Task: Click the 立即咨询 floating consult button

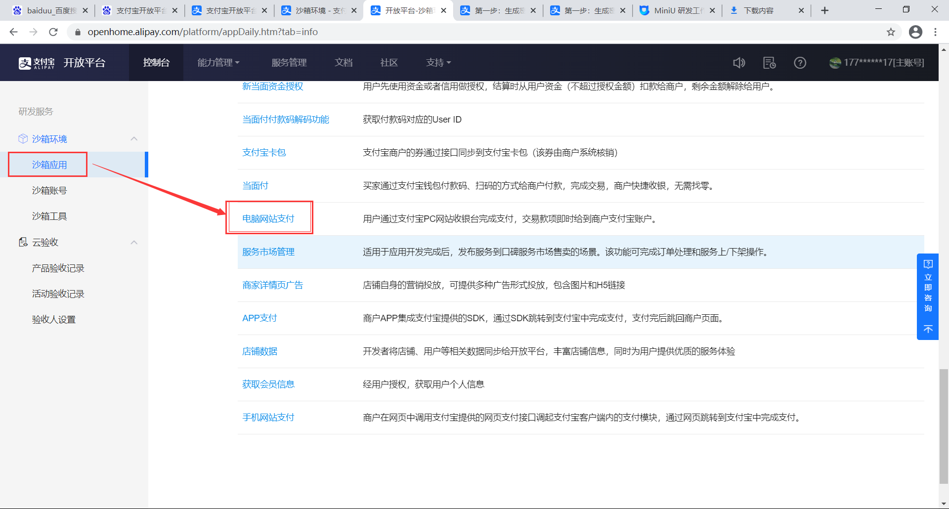Action: [x=928, y=286]
